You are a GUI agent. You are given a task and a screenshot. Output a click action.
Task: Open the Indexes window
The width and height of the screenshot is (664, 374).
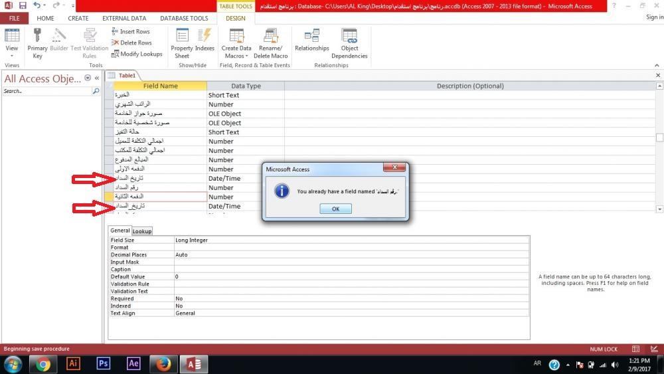click(205, 40)
